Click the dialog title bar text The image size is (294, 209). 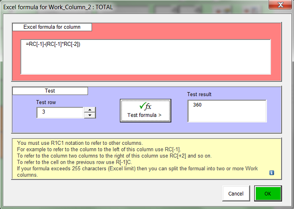point(58,7)
